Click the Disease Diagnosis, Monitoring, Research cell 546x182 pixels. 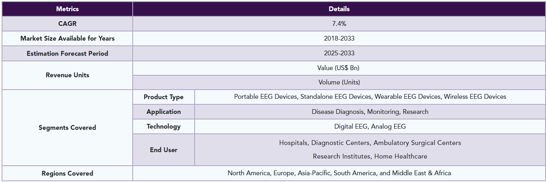370,112
